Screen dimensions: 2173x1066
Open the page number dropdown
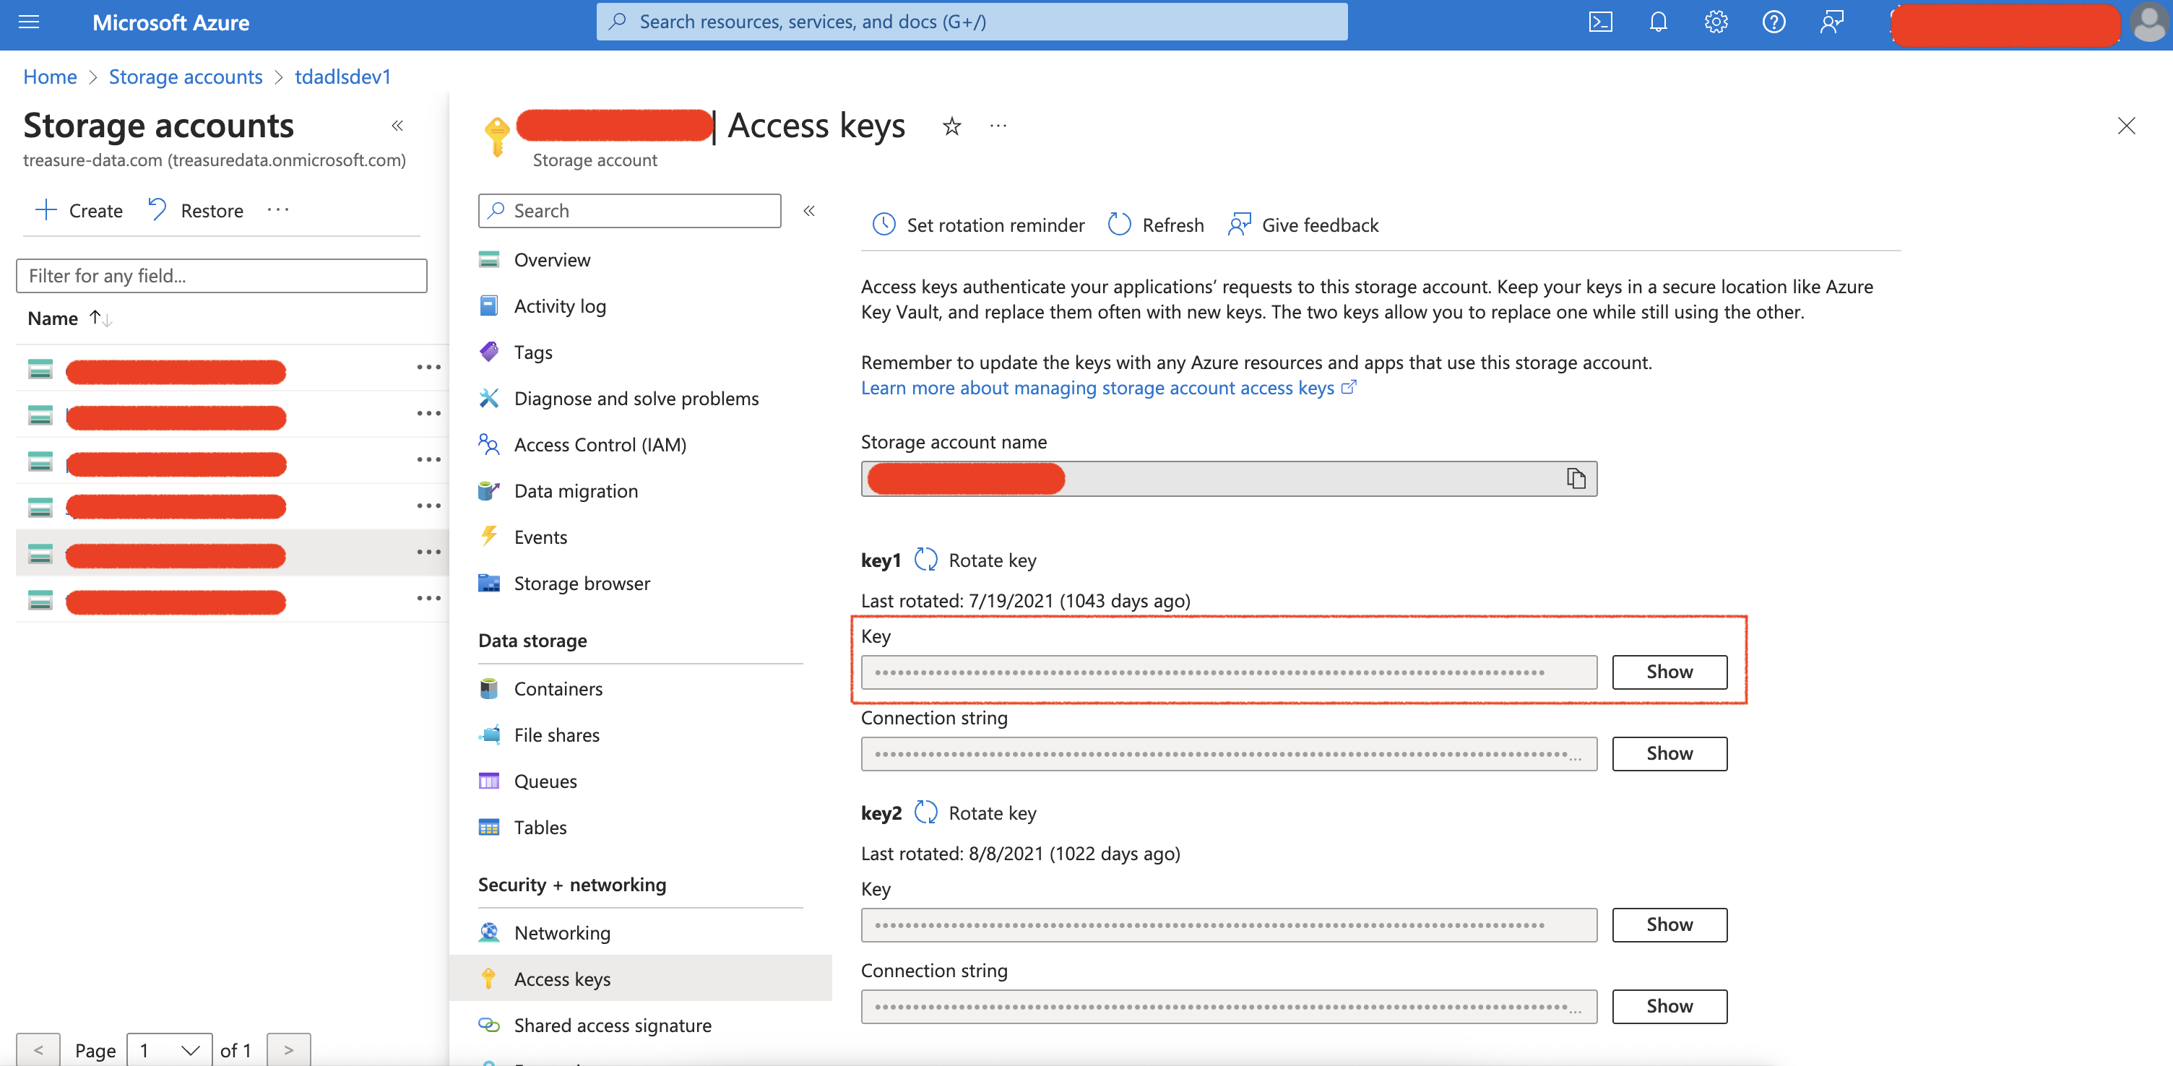[169, 1050]
